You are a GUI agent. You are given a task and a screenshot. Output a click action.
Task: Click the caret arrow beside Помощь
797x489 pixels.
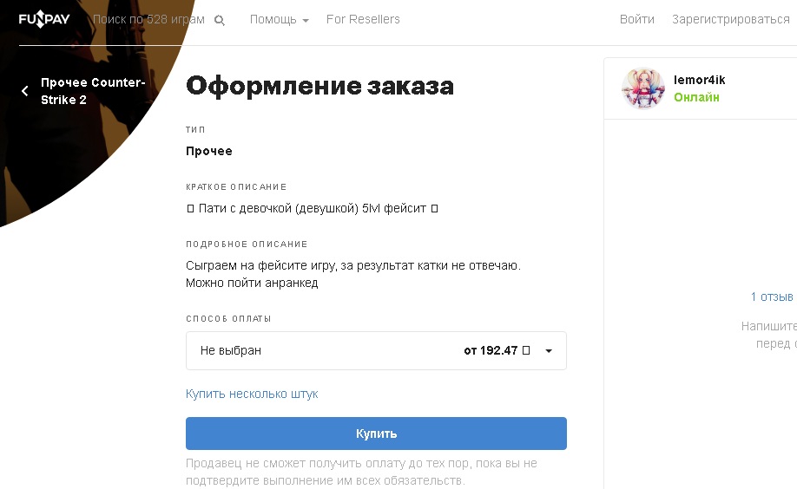click(306, 21)
